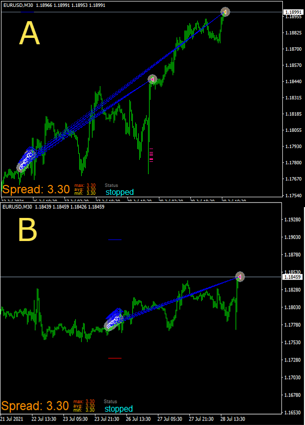The height and width of the screenshot is (425, 305).
Task: Click the pink level dashes under chart A's spike
Action: [x=152, y=155]
